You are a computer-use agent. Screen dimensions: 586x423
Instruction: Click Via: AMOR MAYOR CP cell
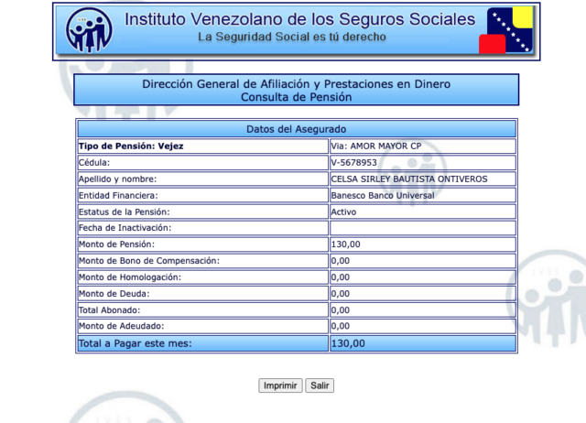pos(423,146)
